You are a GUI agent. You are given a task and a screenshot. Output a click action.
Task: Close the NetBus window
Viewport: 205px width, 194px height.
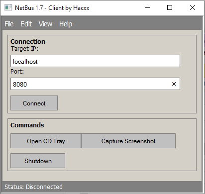[193, 7]
